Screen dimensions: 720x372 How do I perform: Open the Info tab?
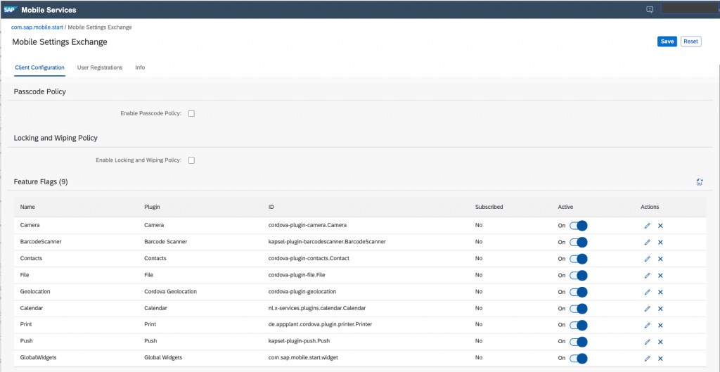click(140, 68)
